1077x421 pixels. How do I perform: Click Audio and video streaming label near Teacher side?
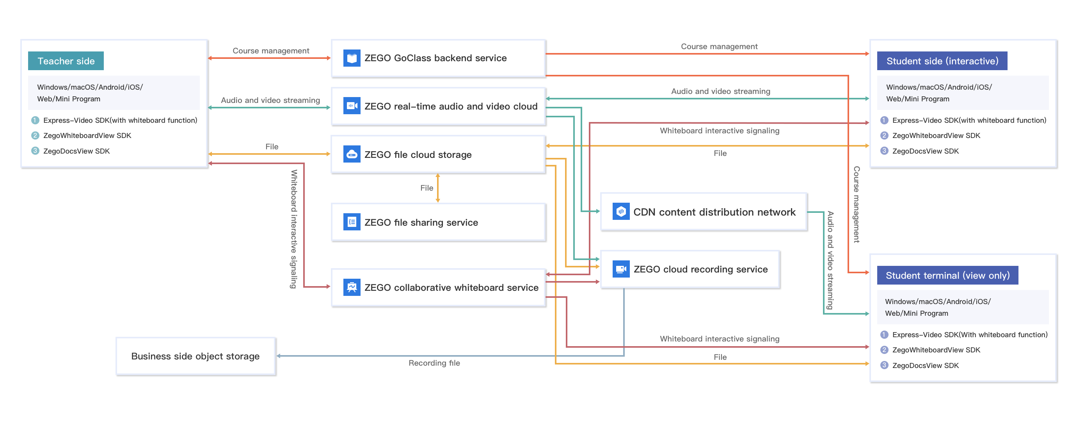point(270,100)
